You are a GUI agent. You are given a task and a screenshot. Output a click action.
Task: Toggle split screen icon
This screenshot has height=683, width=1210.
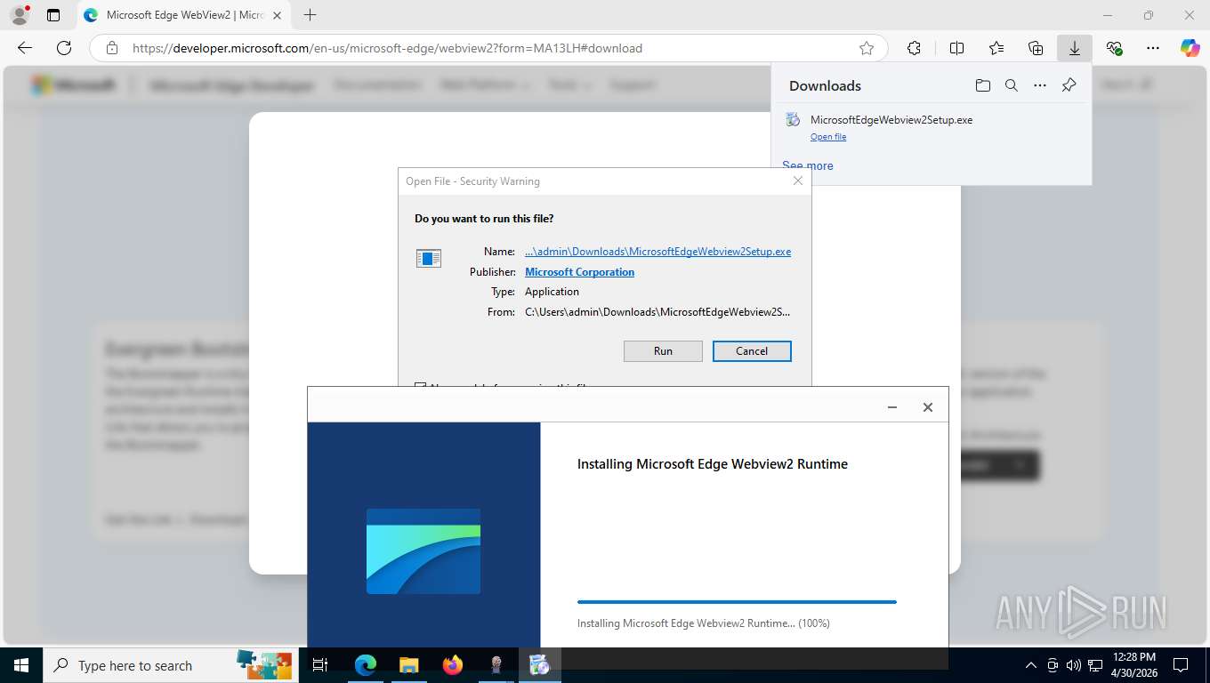956,48
